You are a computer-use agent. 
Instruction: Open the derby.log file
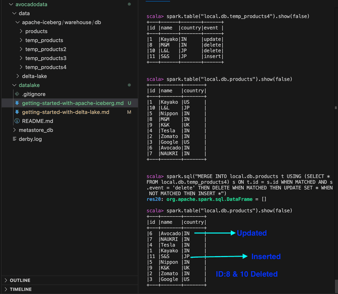pyautogui.click(x=30, y=139)
